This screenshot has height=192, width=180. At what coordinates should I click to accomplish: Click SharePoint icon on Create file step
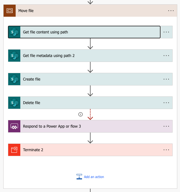14,79
